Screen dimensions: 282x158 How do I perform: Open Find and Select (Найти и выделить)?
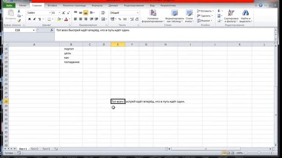[245, 16]
